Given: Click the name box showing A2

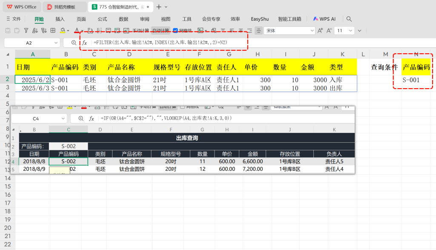Looking at the screenshot, I should click(29, 43).
